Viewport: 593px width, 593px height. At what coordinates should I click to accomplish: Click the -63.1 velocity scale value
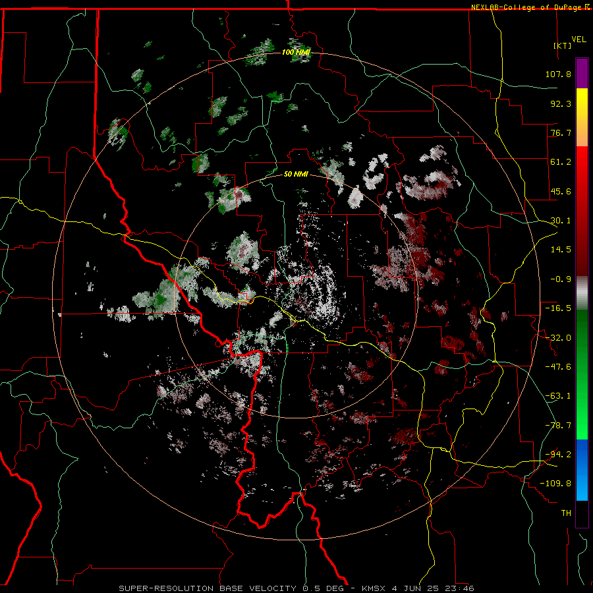tap(558, 396)
